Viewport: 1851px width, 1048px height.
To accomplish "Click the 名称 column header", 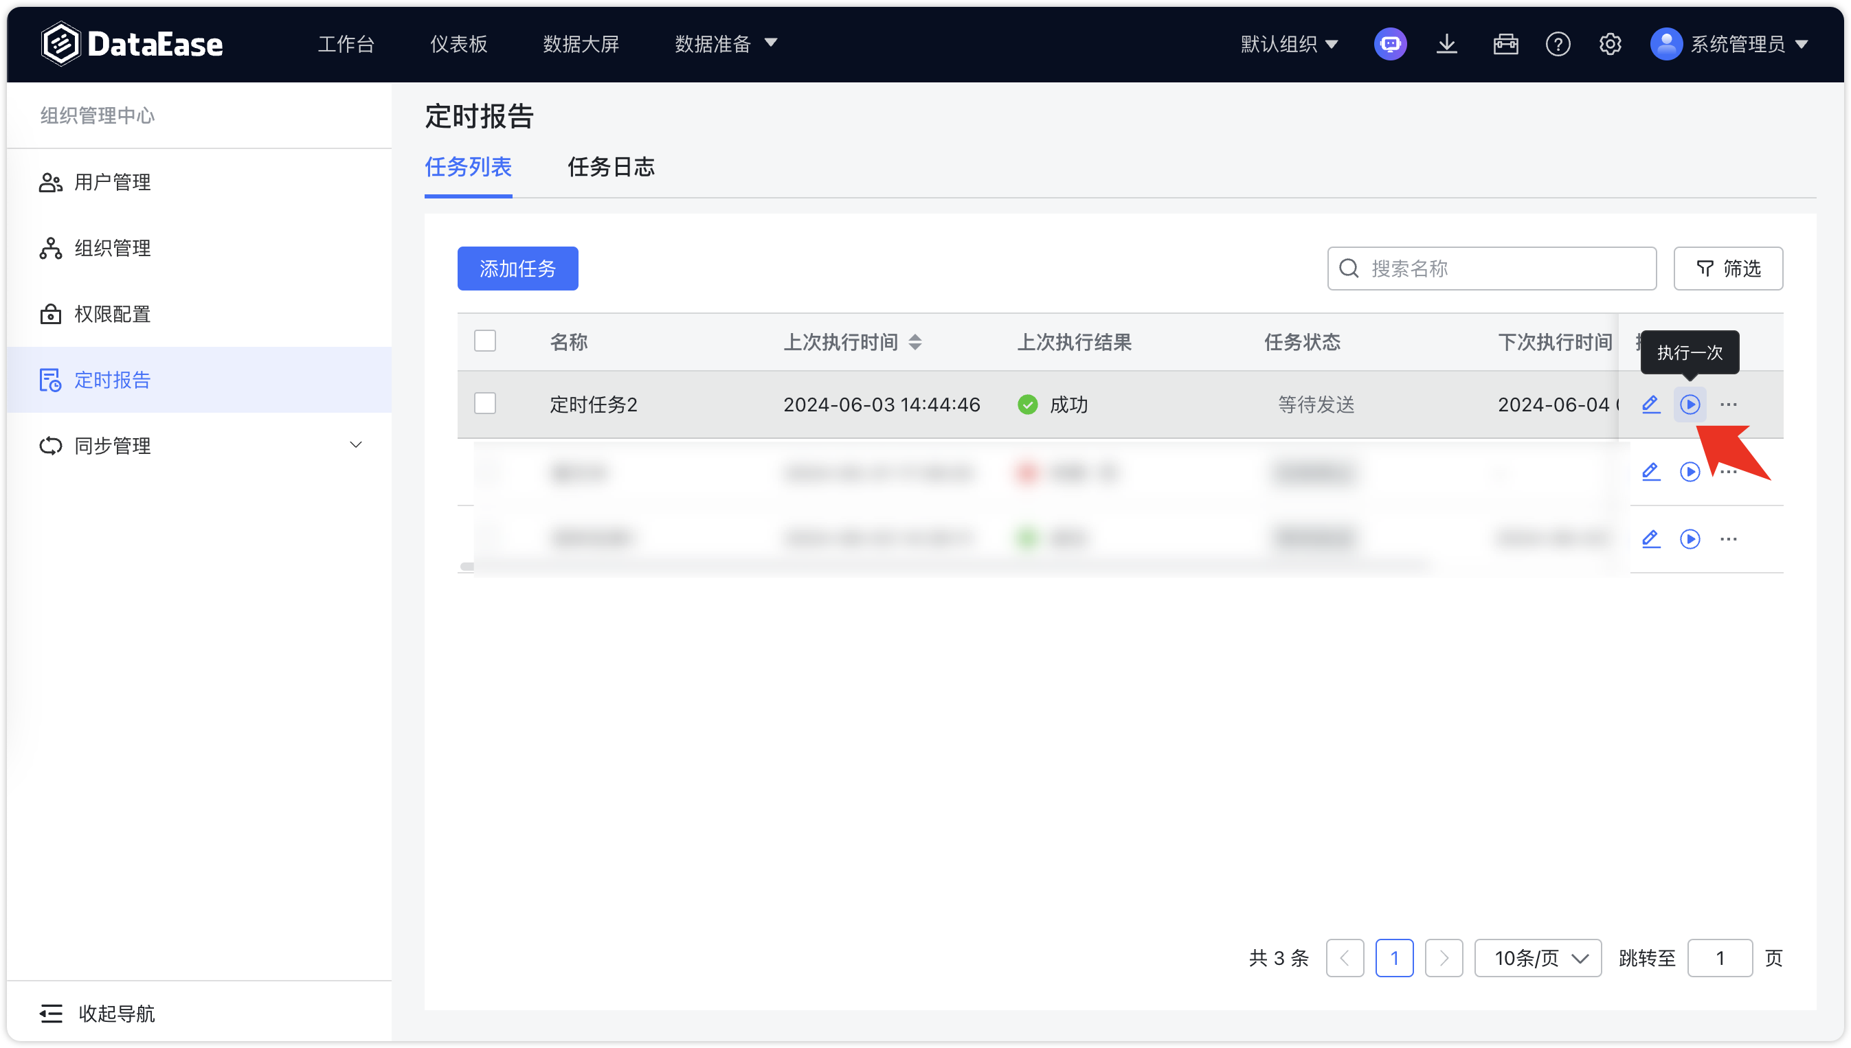I will 568,342.
